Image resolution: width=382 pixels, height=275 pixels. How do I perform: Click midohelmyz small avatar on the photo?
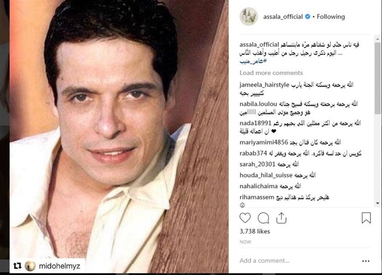tap(30, 266)
